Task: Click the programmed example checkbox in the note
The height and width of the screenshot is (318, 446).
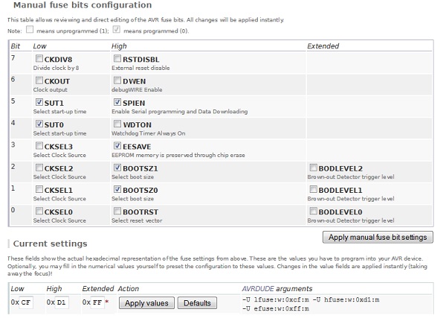Action: pyautogui.click(x=117, y=29)
